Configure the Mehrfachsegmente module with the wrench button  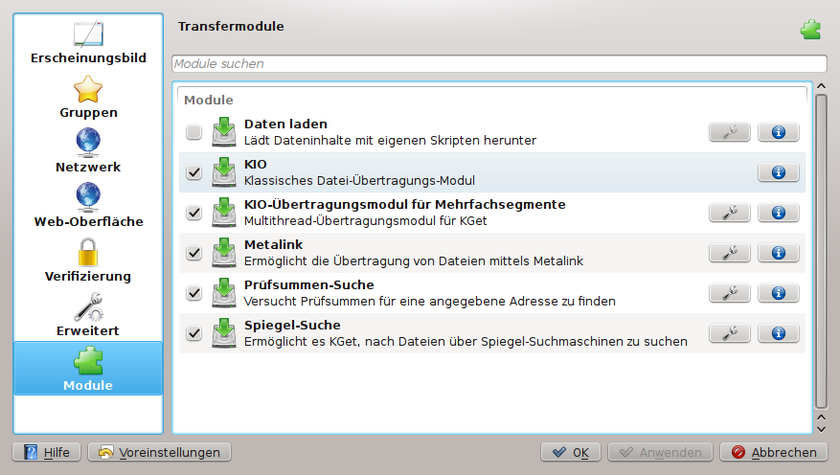point(730,213)
